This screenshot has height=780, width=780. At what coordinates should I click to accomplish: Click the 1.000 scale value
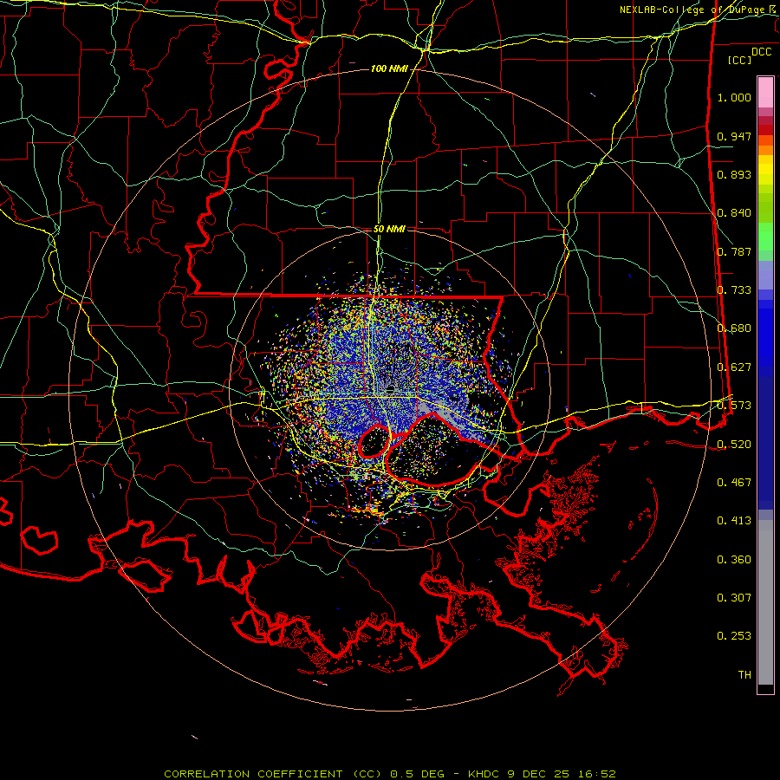tap(734, 97)
